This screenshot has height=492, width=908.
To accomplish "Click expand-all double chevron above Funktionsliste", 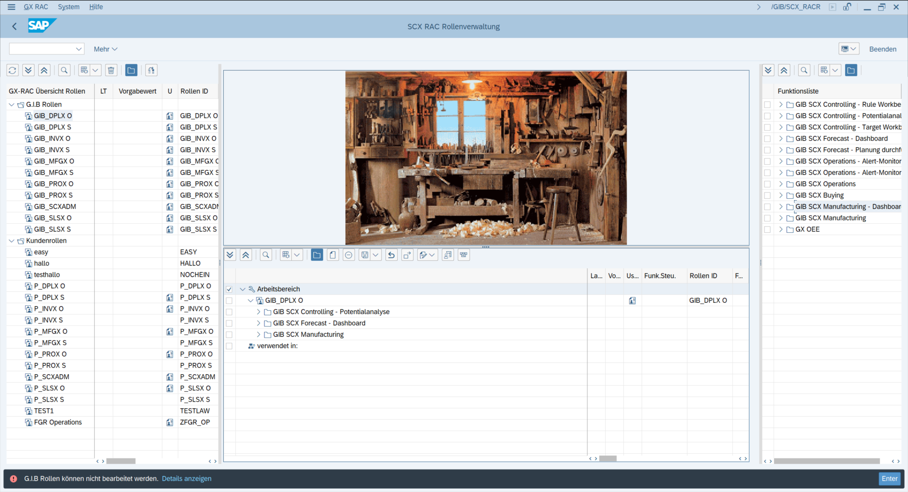I will [x=768, y=70].
